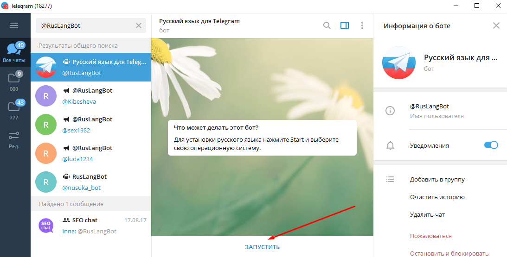Select the All Chats folder icon
507x257 pixels.
tap(14, 53)
